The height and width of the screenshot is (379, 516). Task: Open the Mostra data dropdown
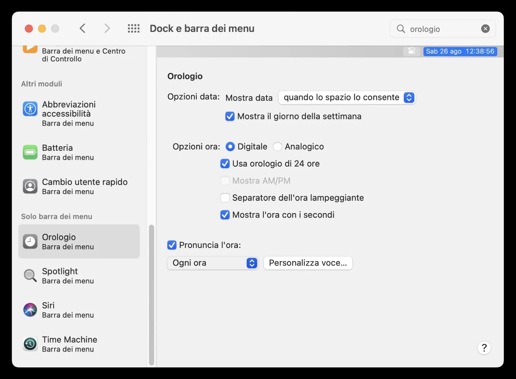coord(347,97)
